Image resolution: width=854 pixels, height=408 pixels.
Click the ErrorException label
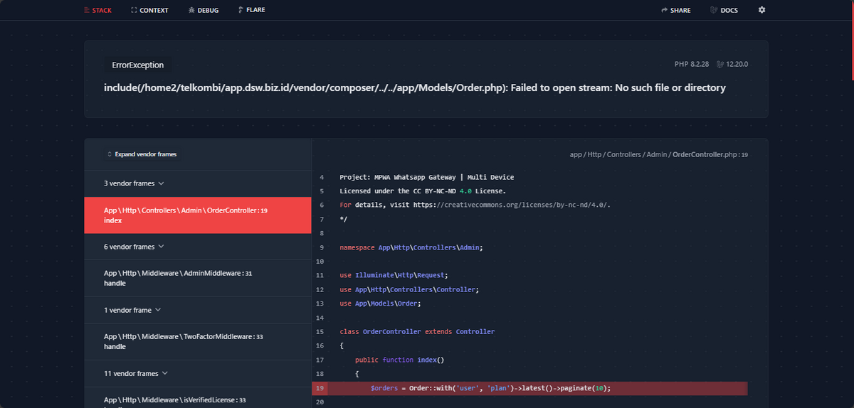(138, 65)
